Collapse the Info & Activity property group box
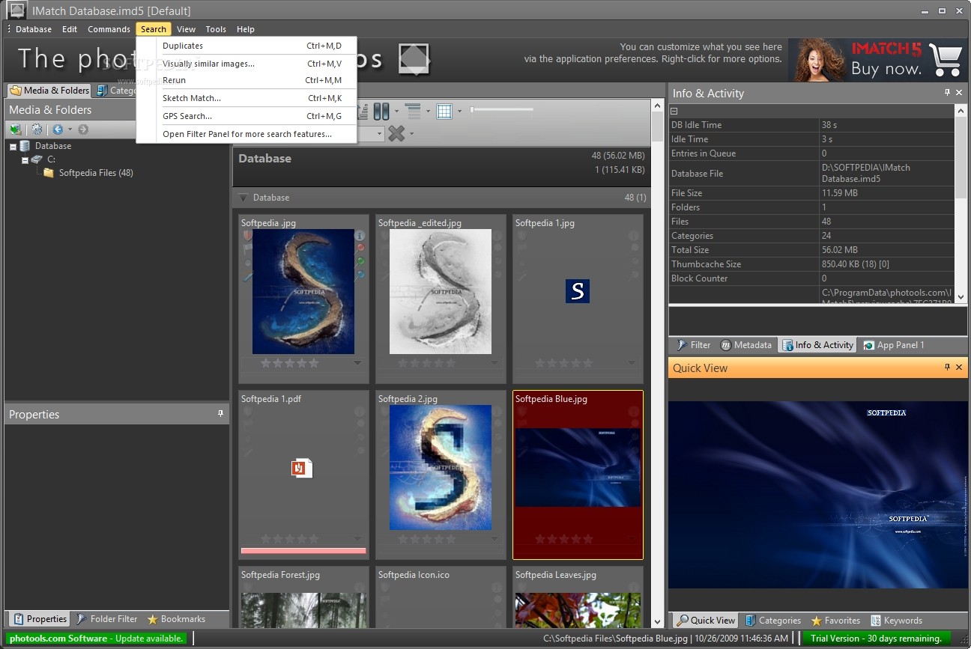Screen dimensions: 971x649 point(674,111)
